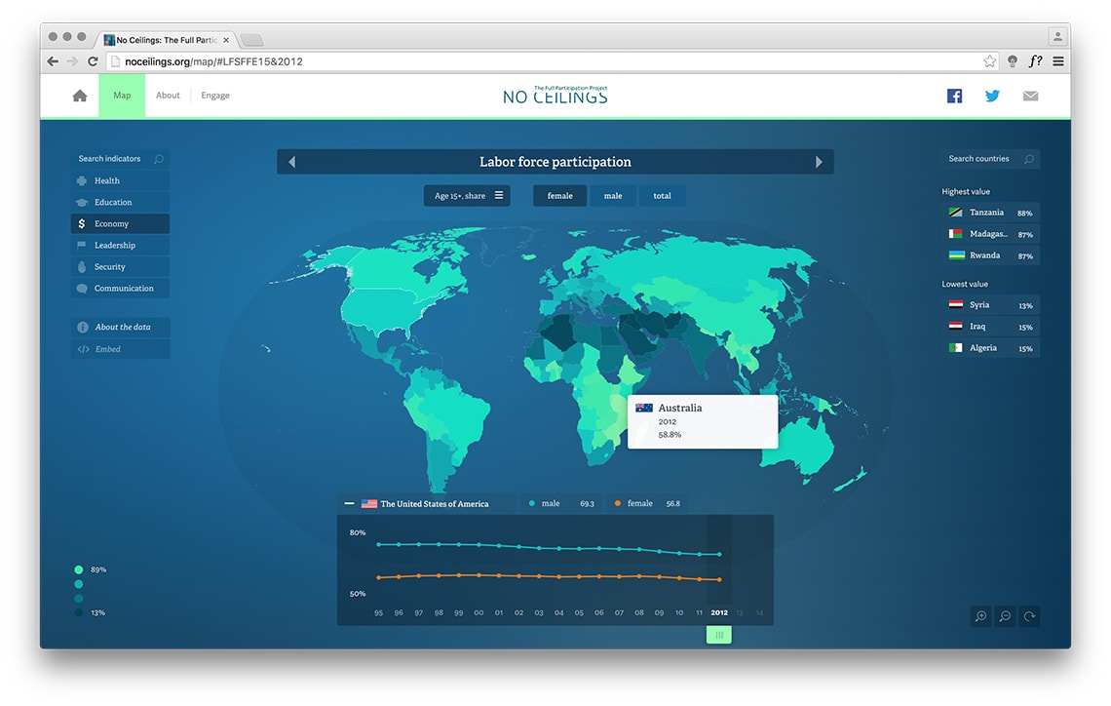Click the browser back arrow
This screenshot has height=706, width=1111.
[53, 61]
